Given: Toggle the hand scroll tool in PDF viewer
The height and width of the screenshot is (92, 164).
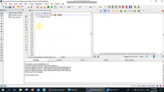Looking at the screenshot, I should point(109,11).
